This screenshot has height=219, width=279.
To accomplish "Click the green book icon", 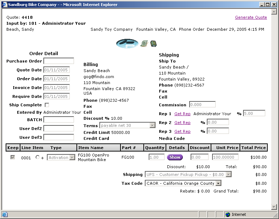I will click(x=153, y=43).
